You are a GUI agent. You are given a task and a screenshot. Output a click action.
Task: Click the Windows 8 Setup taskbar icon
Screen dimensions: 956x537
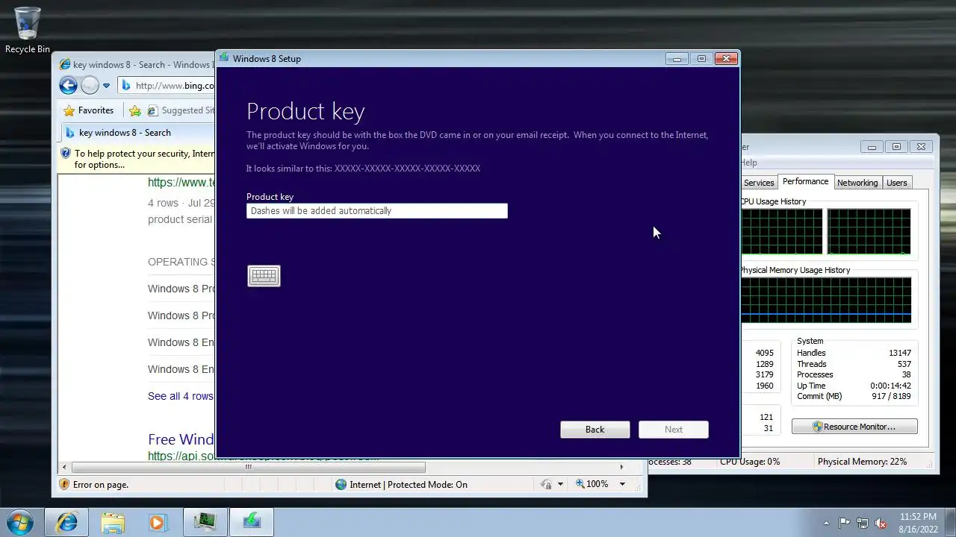pos(252,522)
